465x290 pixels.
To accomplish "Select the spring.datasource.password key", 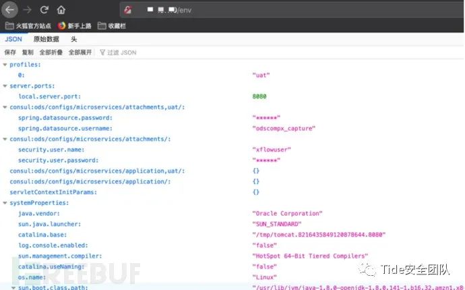I will pos(65,118).
